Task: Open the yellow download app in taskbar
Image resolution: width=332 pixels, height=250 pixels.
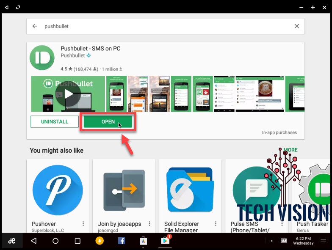Action: pyautogui.click(x=100, y=240)
